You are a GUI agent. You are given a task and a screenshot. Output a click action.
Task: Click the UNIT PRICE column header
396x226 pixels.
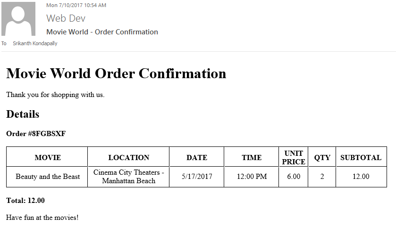(x=294, y=157)
